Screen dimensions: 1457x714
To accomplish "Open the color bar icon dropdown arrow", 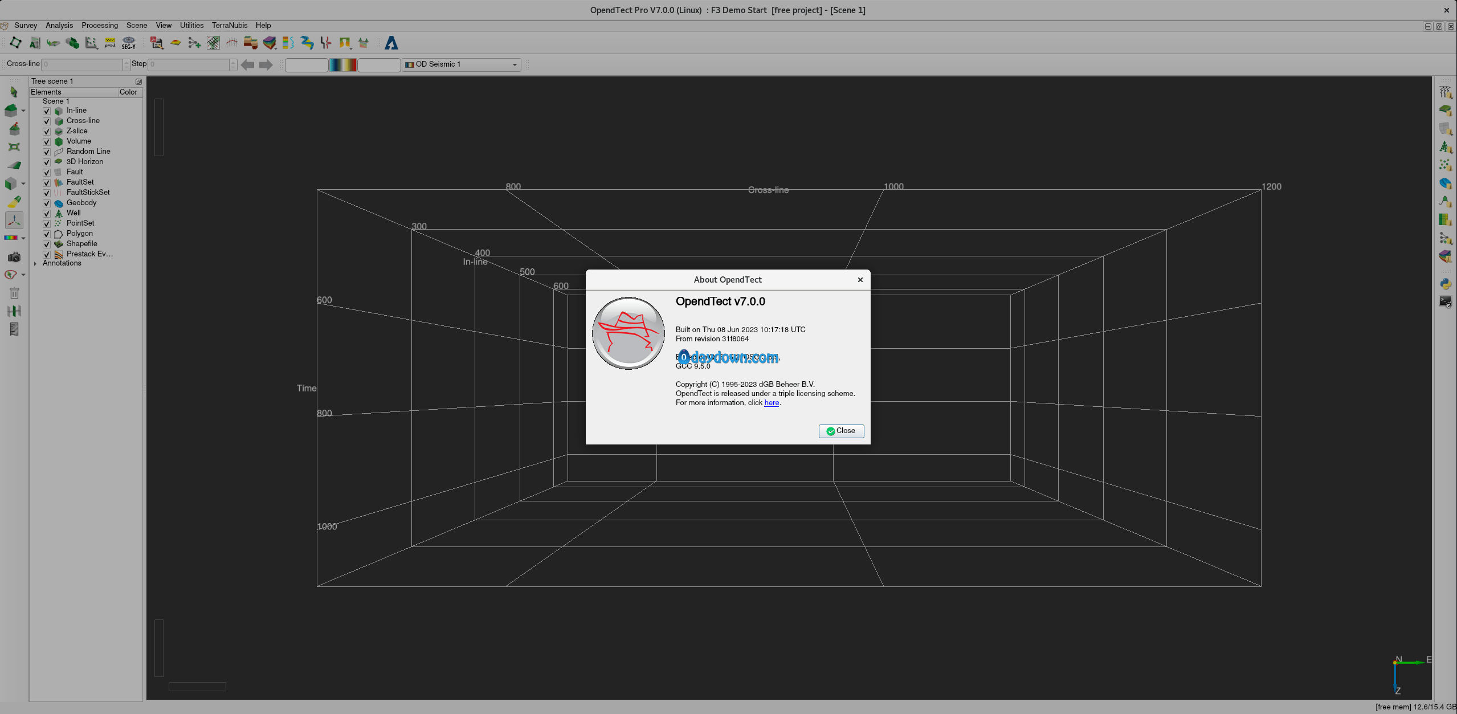I will pyautogui.click(x=23, y=238).
